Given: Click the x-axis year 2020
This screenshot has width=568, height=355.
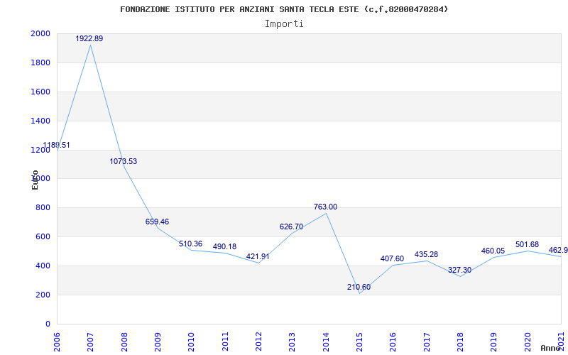Looking at the screenshot, I should click(528, 342).
